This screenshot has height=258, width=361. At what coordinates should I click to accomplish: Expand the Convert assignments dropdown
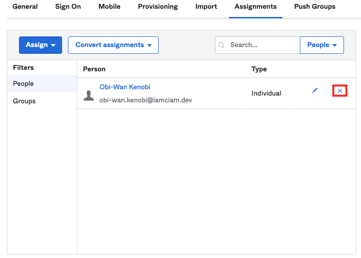(x=113, y=45)
